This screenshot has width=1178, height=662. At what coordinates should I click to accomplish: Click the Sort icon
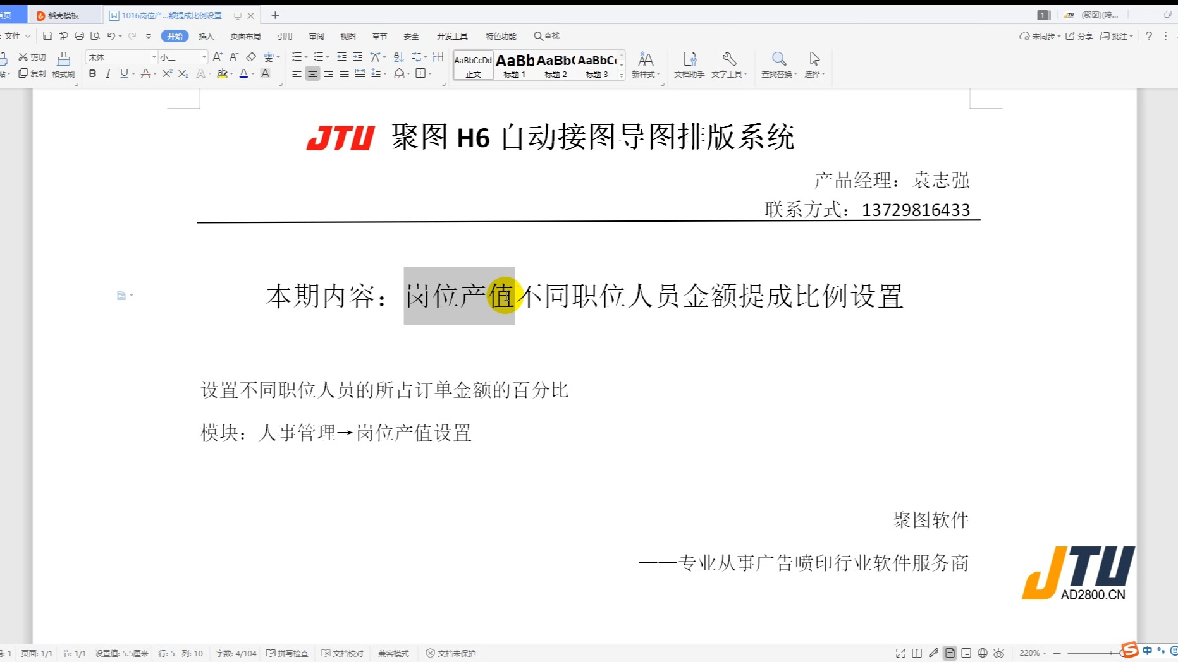point(398,57)
